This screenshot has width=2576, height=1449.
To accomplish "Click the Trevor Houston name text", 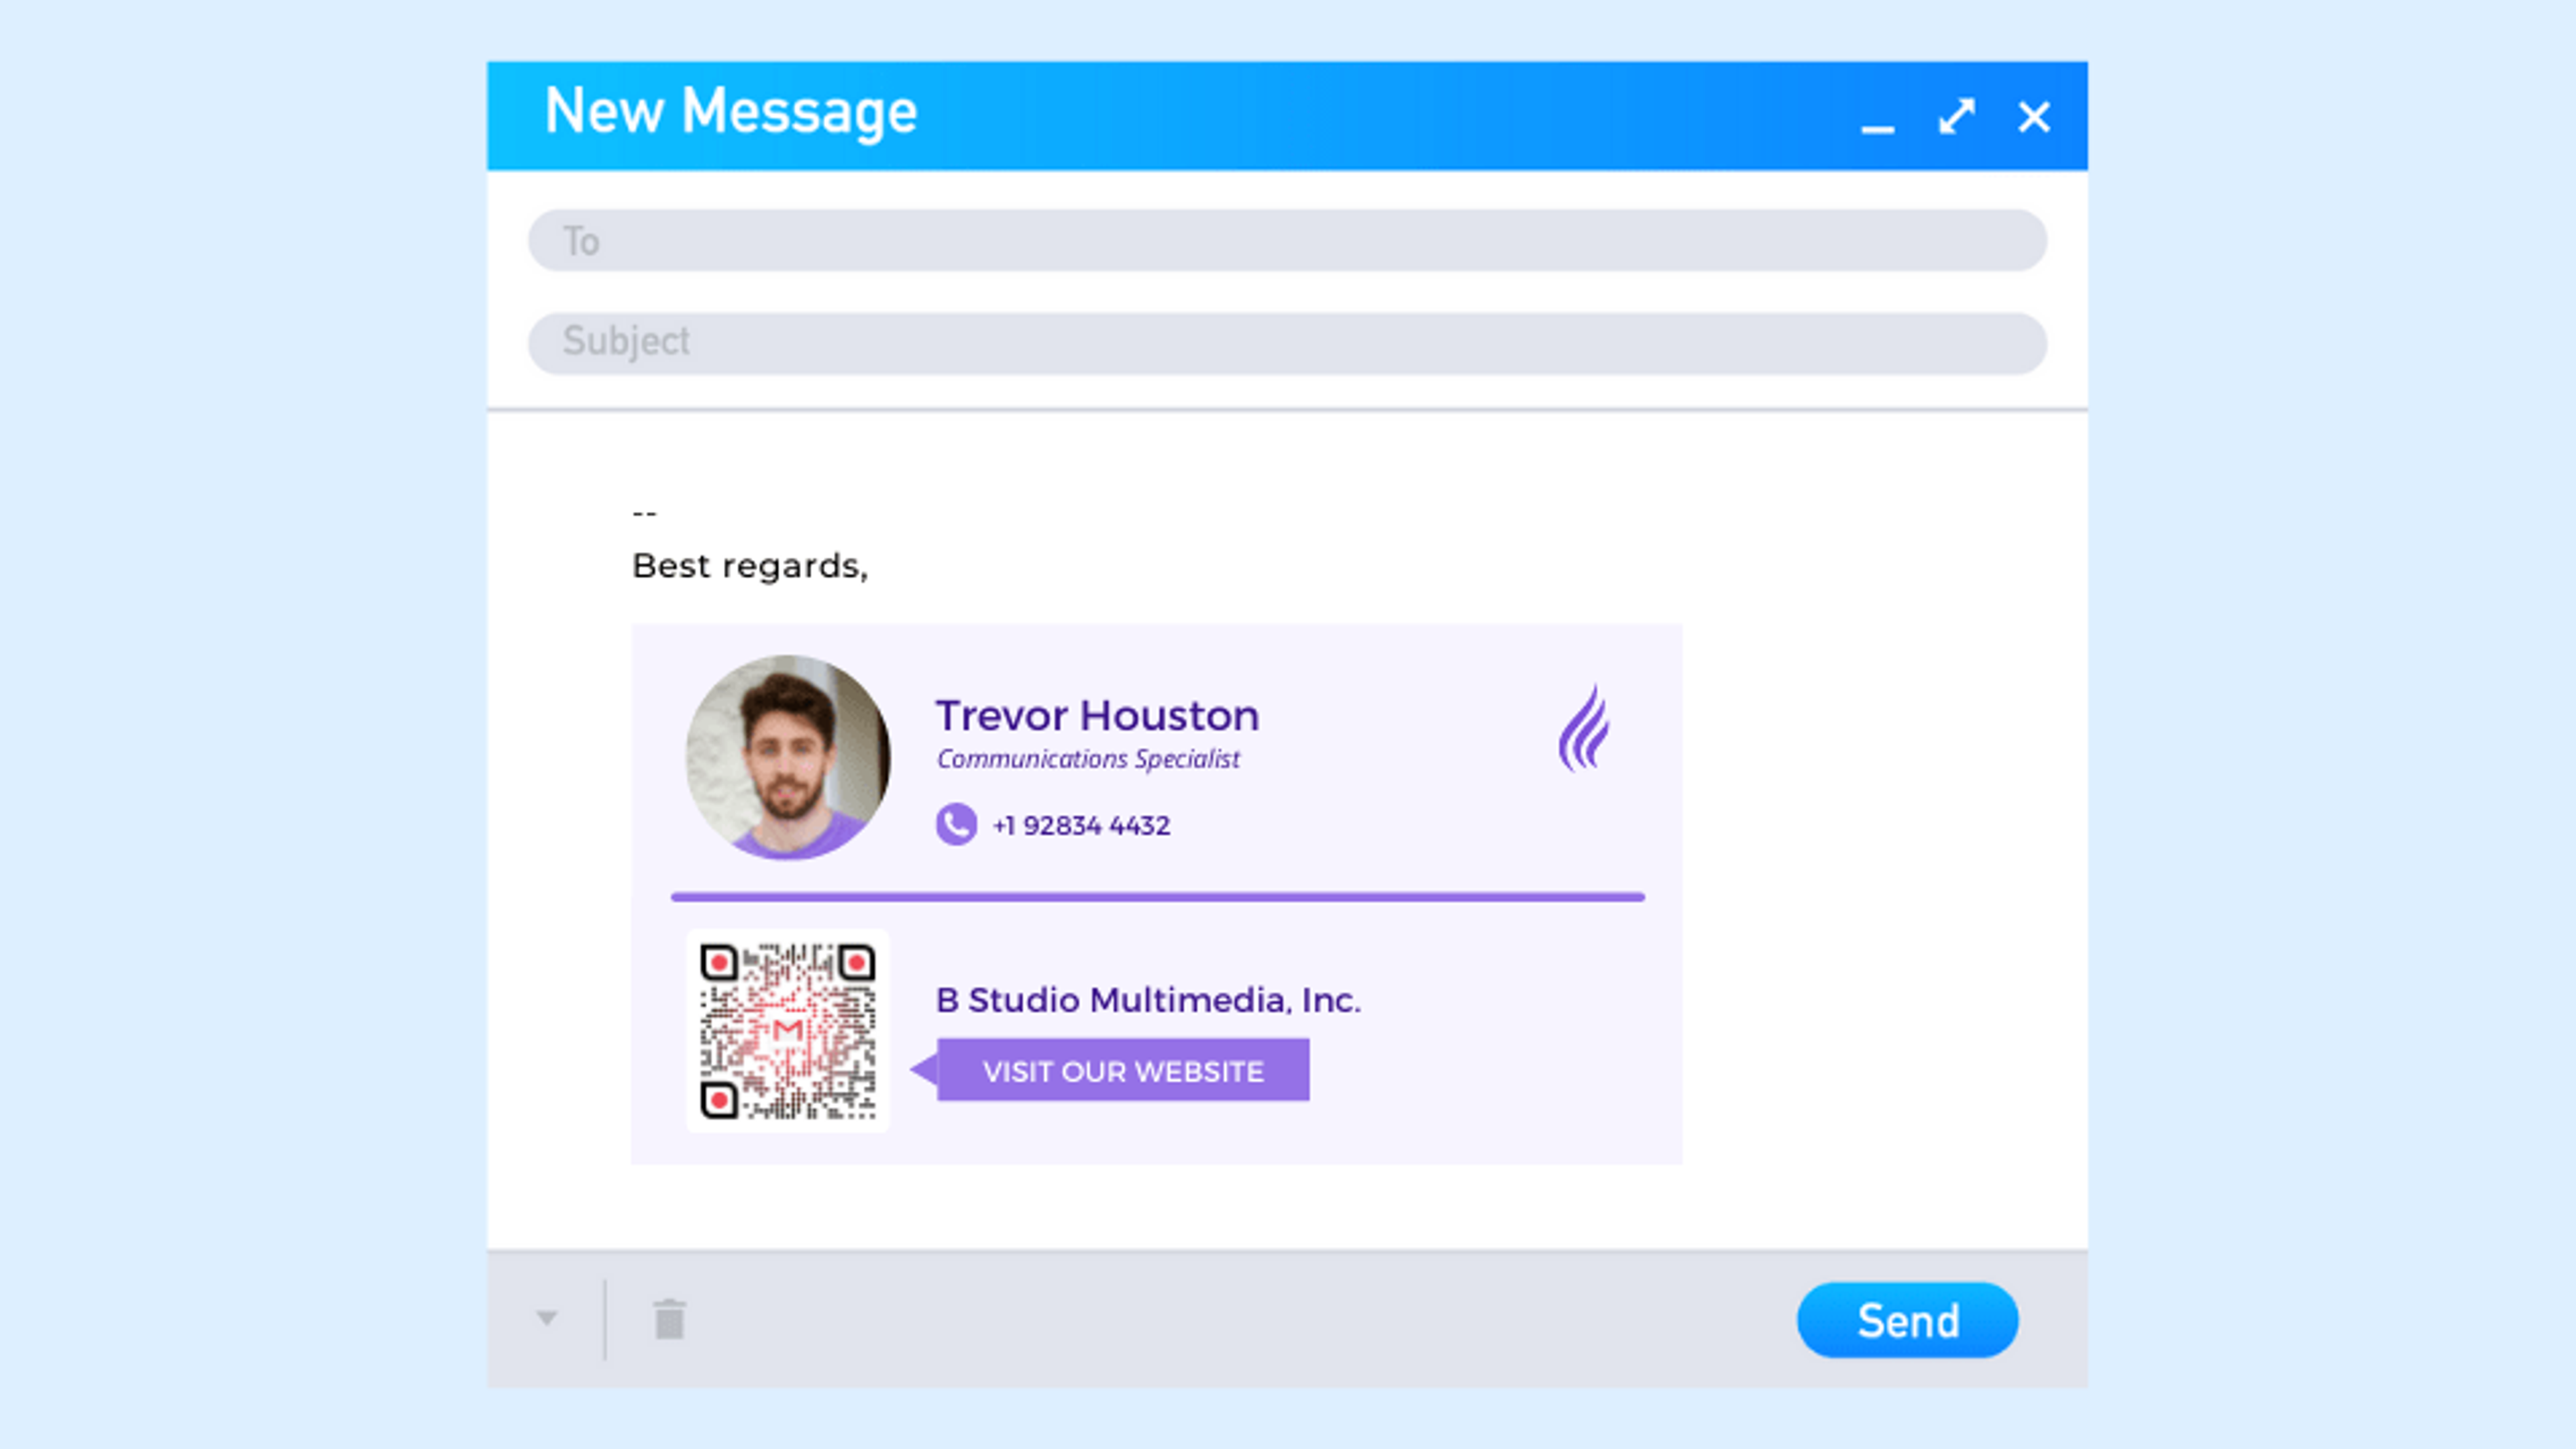I will (x=1097, y=716).
